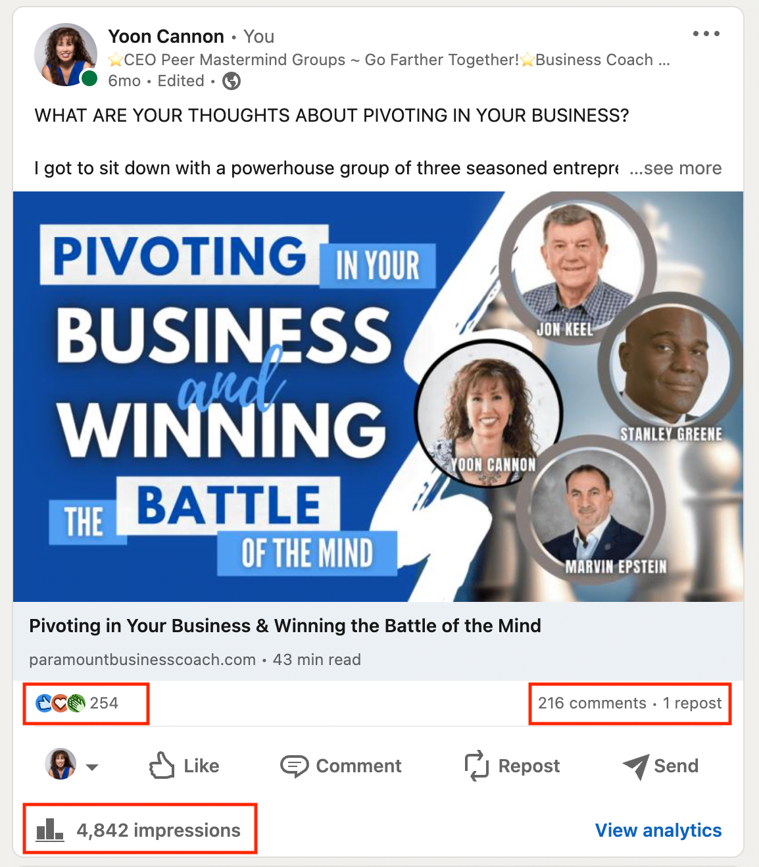Click the article title below the image
Viewport: 759px width, 867px height.
(x=285, y=626)
